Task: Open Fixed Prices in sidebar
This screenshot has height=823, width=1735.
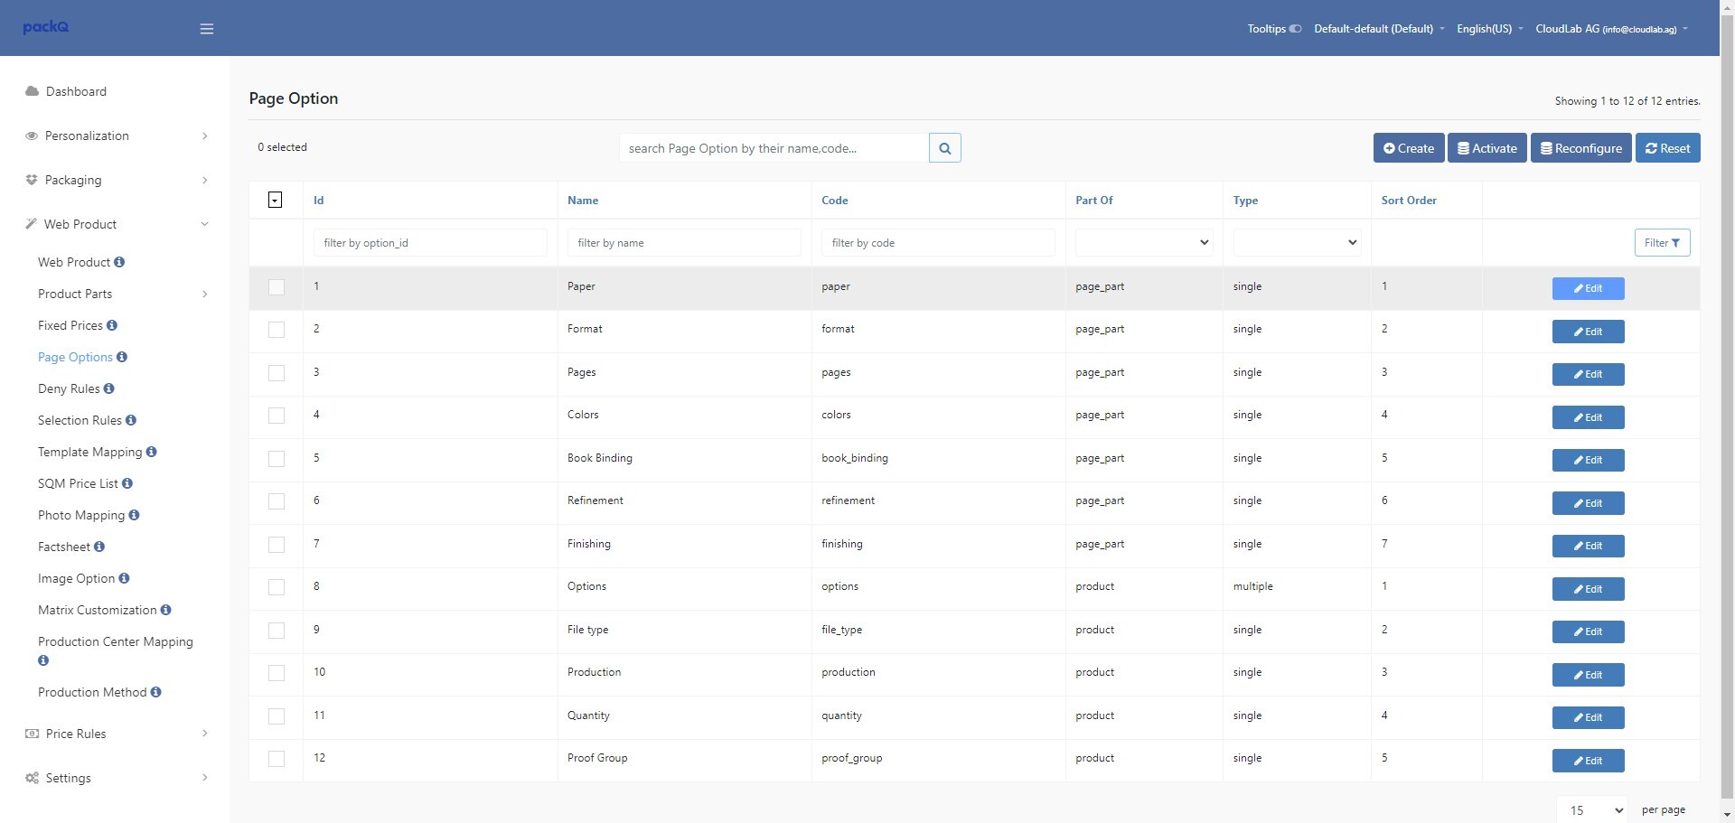Action: 70,325
